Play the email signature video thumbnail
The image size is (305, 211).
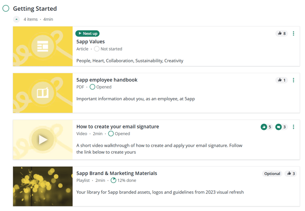tap(43, 140)
